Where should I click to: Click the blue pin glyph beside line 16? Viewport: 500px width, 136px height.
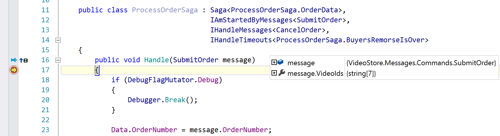point(14,60)
